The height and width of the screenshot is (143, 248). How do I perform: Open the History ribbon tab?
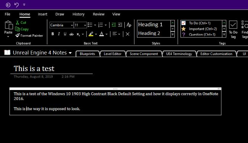tap(79, 14)
